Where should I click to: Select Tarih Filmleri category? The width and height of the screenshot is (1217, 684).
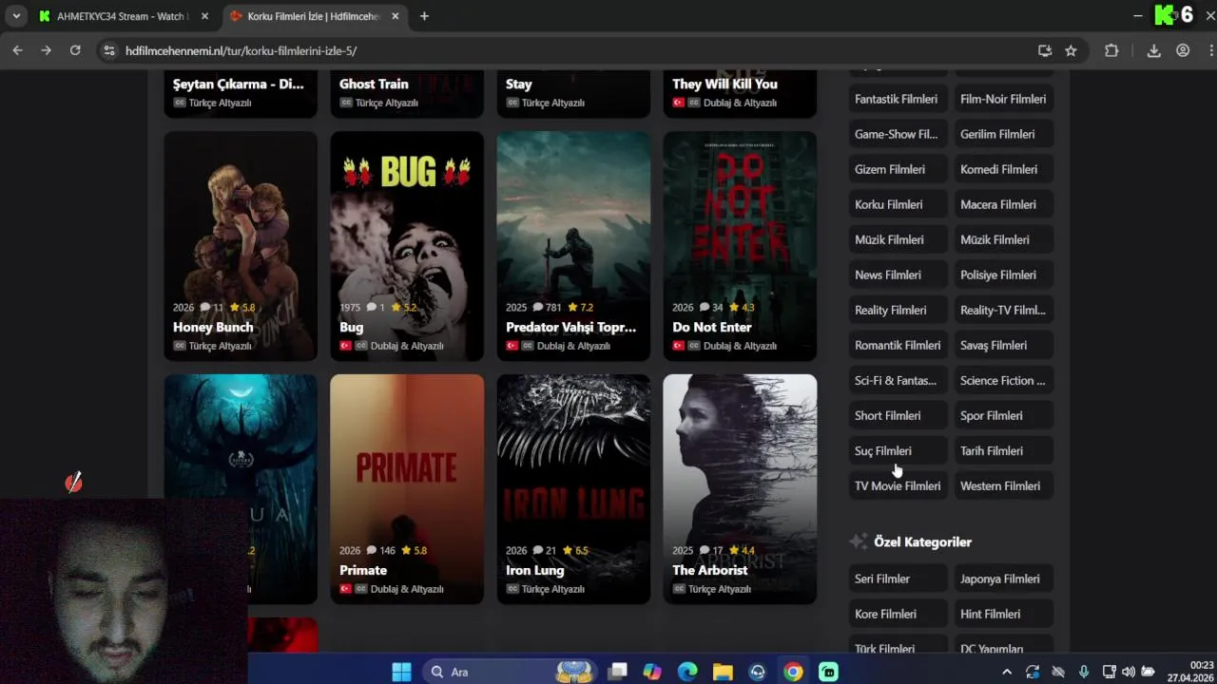click(x=1003, y=450)
